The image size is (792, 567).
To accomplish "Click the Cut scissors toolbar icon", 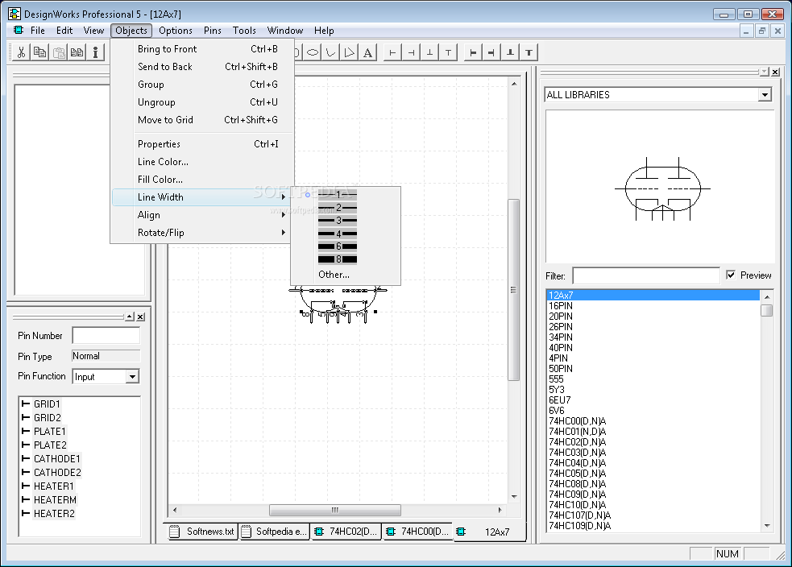I will coord(21,52).
